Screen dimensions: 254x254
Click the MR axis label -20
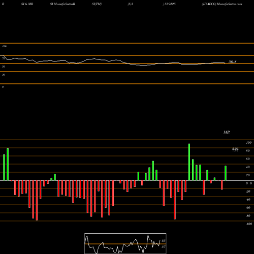pyautogui.click(x=248, y=192)
